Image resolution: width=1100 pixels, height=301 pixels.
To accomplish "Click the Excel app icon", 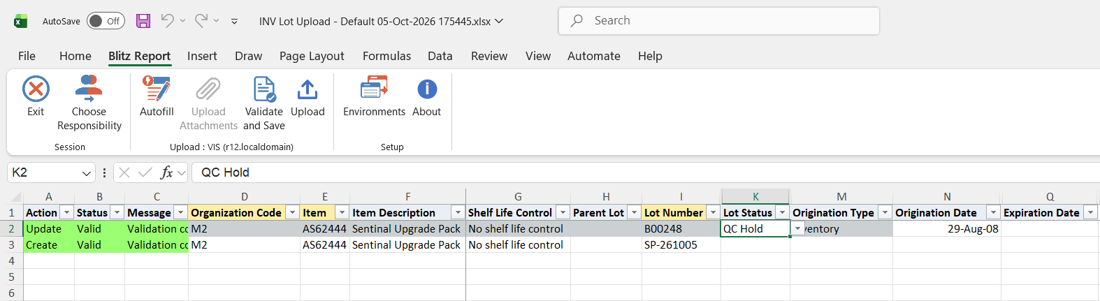I will [x=21, y=21].
